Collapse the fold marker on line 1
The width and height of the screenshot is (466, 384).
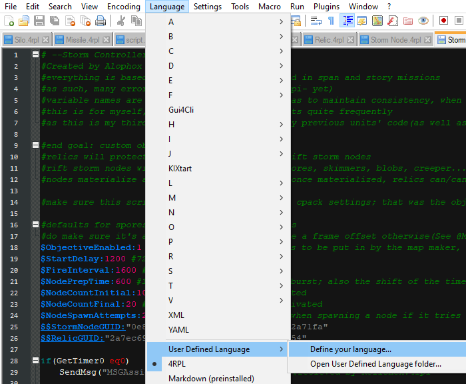click(35, 55)
